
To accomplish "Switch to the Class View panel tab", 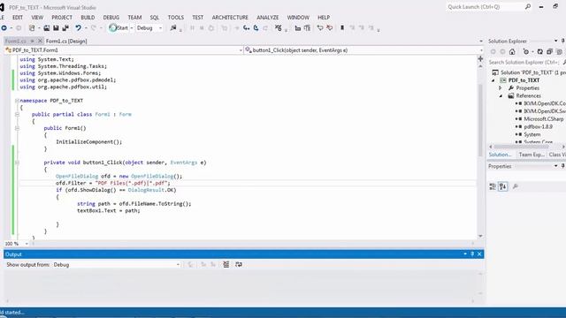I will click(x=556, y=155).
